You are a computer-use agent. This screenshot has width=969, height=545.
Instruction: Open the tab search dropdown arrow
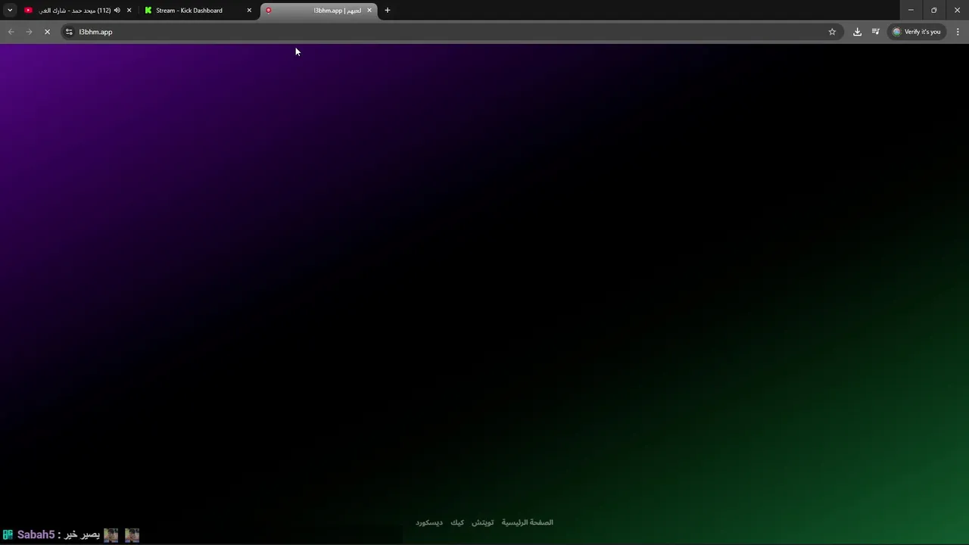pyautogui.click(x=10, y=11)
